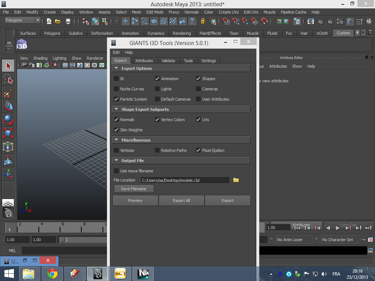Toggle the viewport grid icon in the panel toolbar

coord(65,65)
